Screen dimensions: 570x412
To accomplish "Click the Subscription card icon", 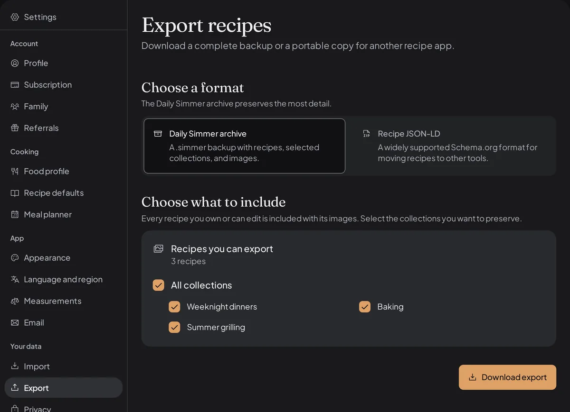I will [x=15, y=85].
